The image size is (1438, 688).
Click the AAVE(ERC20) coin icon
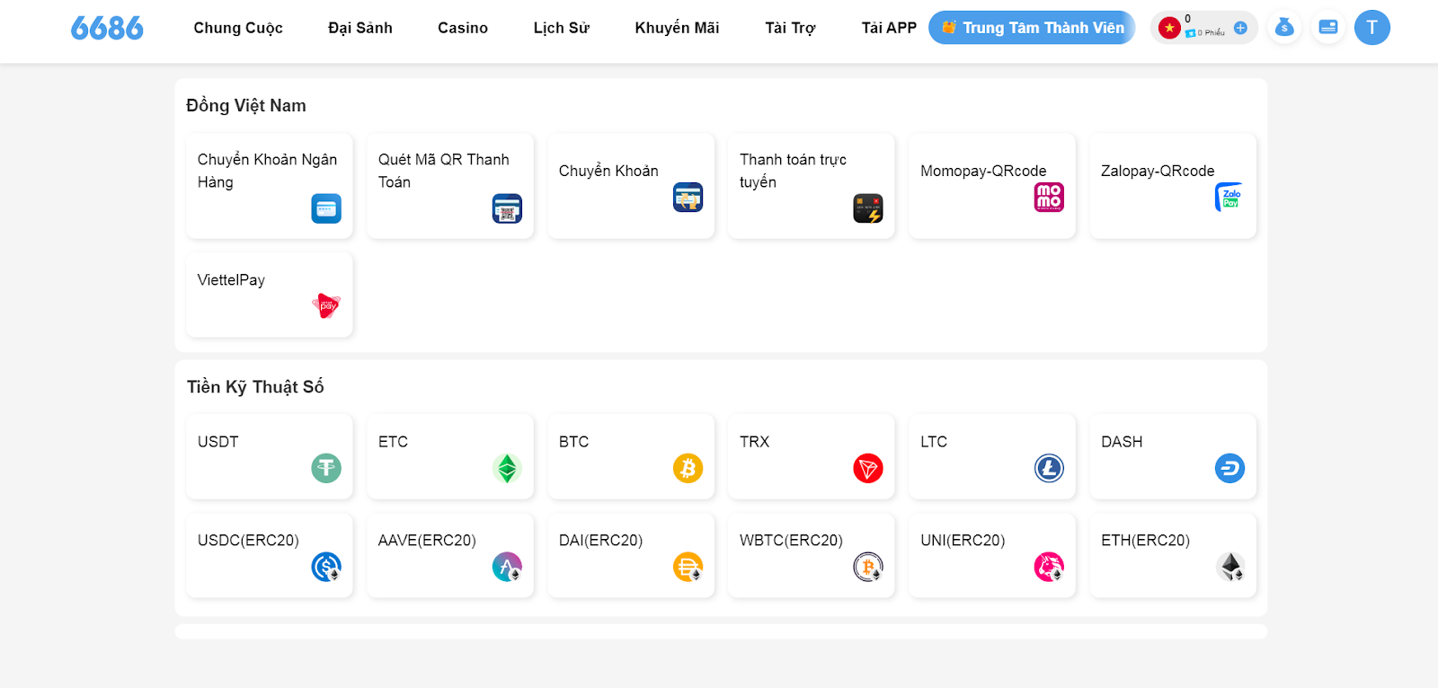point(507,567)
